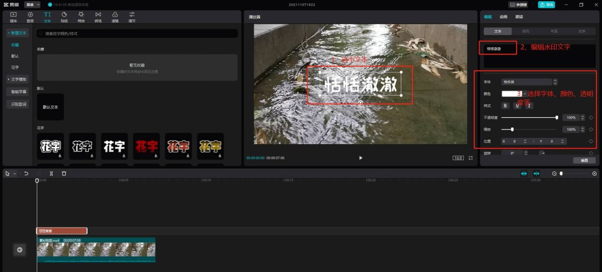Viewport: 602px width, 272px height.
Task: Select the 转场 (Transitions) icon
Action: (x=98, y=15)
